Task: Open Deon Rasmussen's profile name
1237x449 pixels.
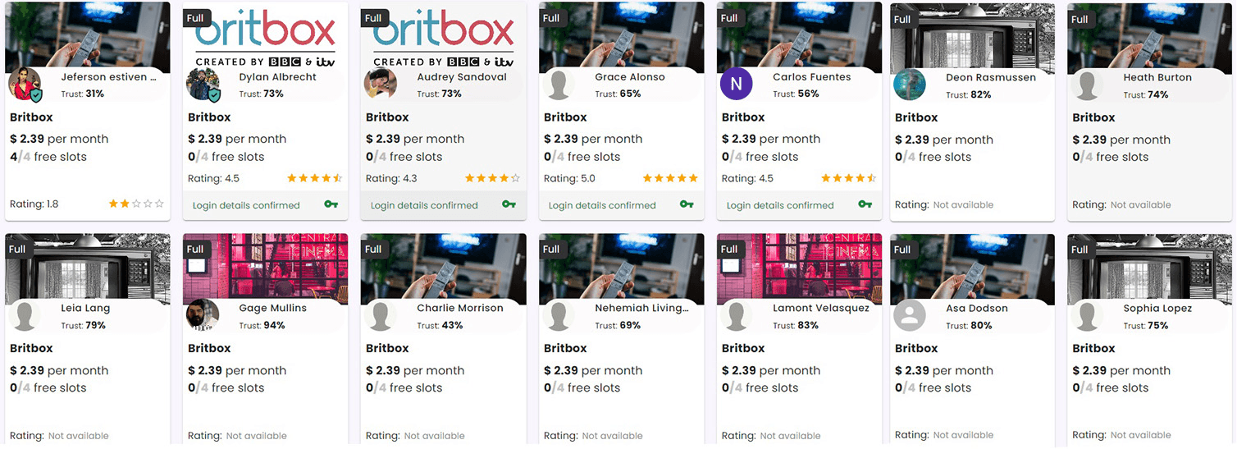Action: point(991,78)
